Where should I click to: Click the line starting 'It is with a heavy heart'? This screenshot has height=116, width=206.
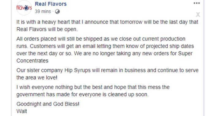(x=107, y=22)
